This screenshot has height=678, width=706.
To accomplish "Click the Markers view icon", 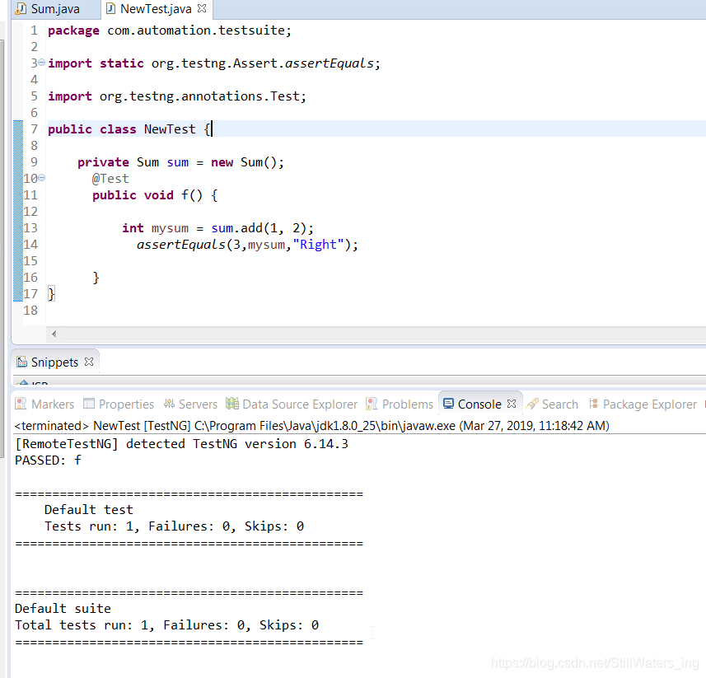I will pyautogui.click(x=21, y=404).
